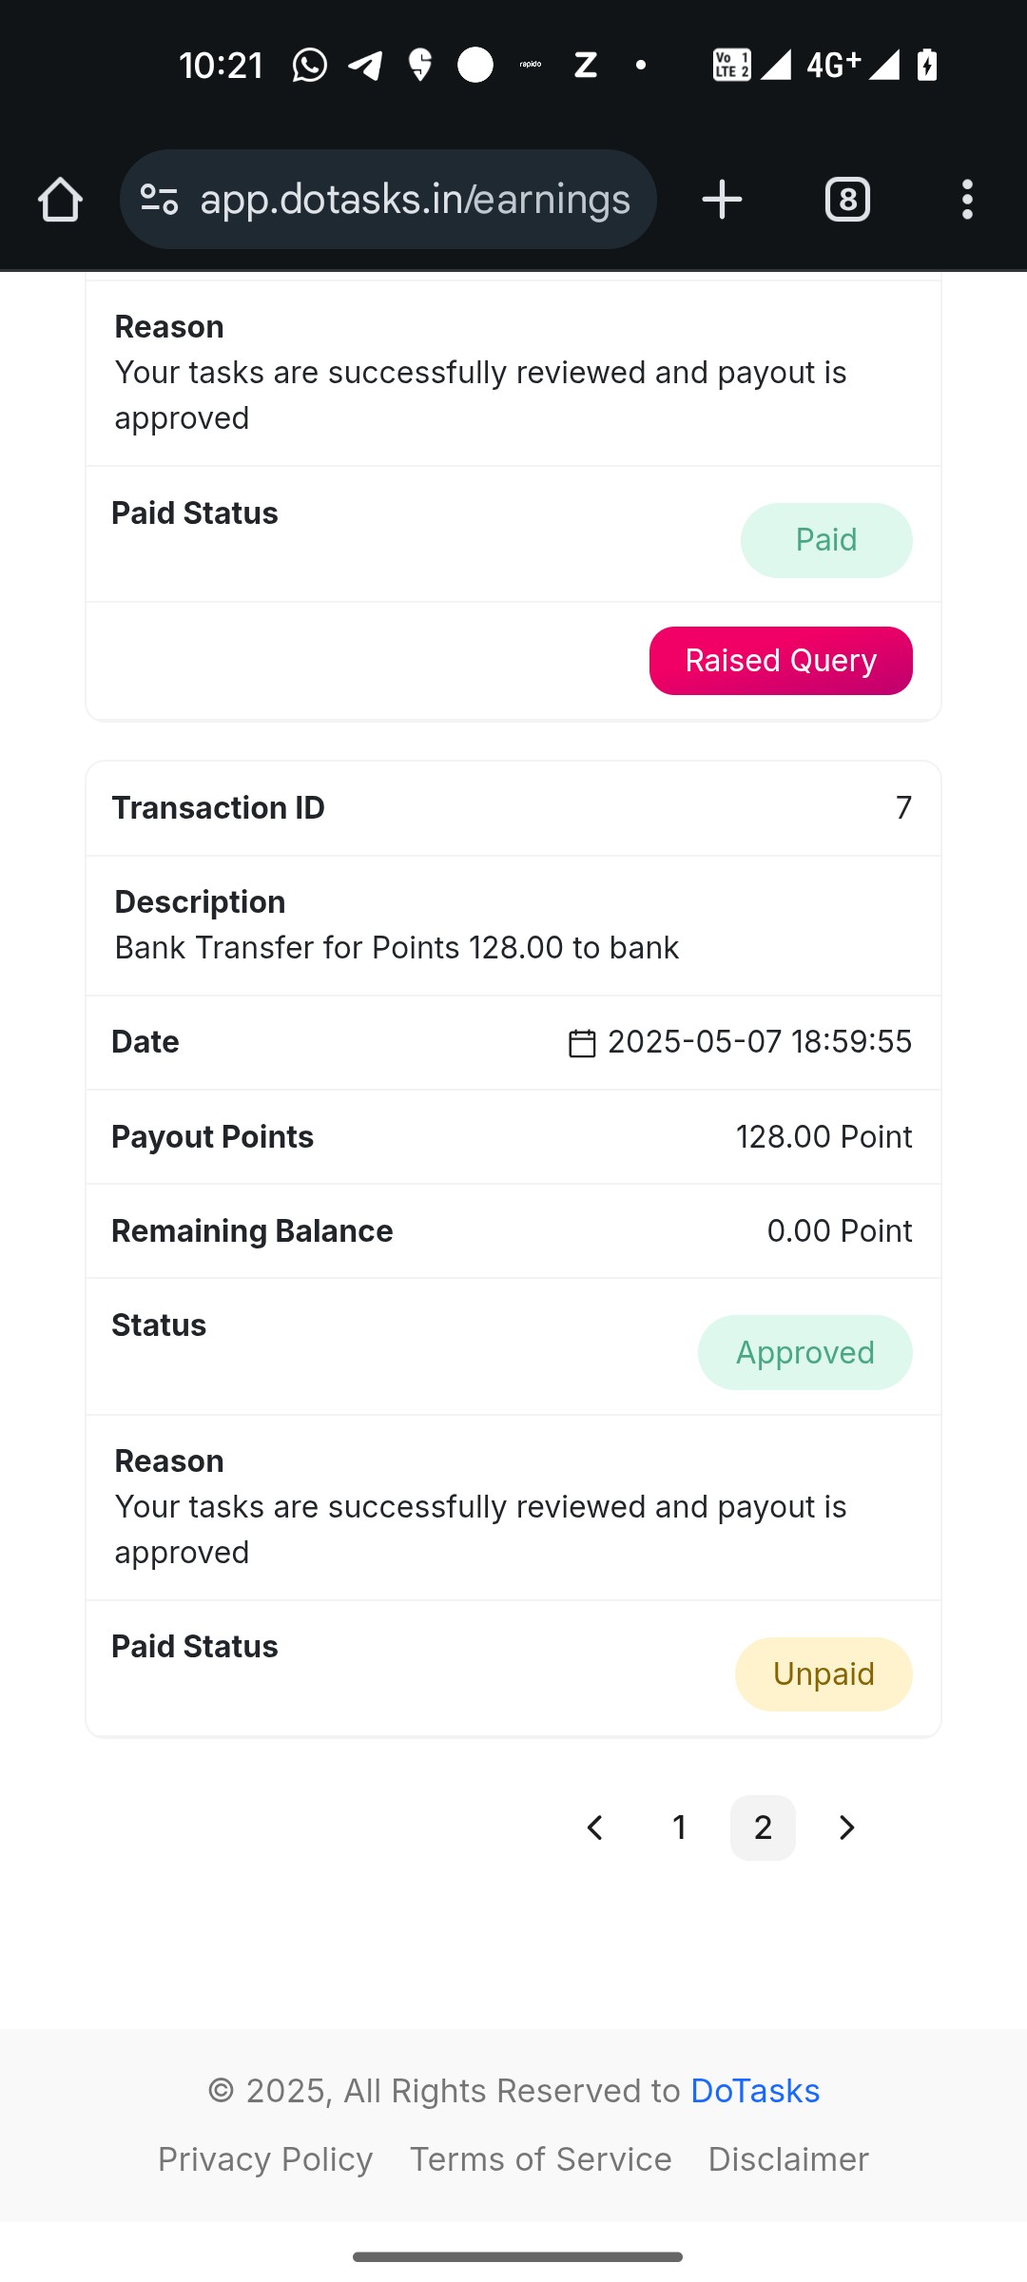Tap the WhatsApp notification icon in status bar
The width and height of the screenshot is (1027, 2282).
(310, 65)
